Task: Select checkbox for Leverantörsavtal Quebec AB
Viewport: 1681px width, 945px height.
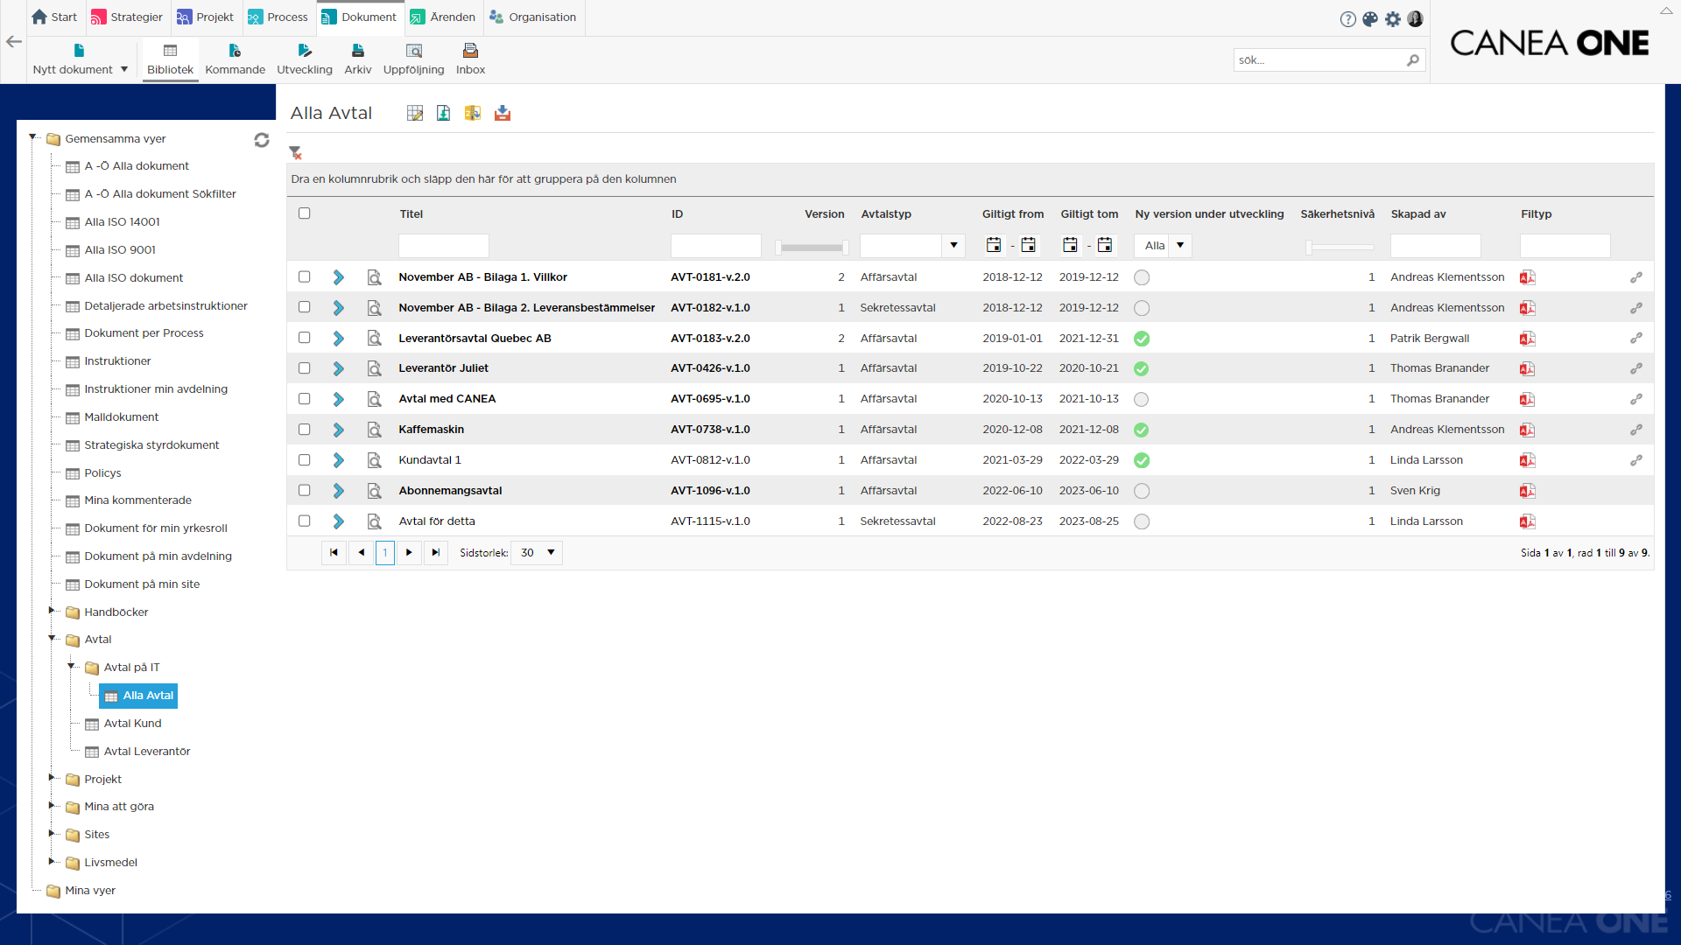Action: (x=304, y=338)
